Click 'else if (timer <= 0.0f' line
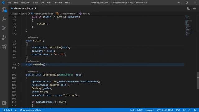 point(56,17)
